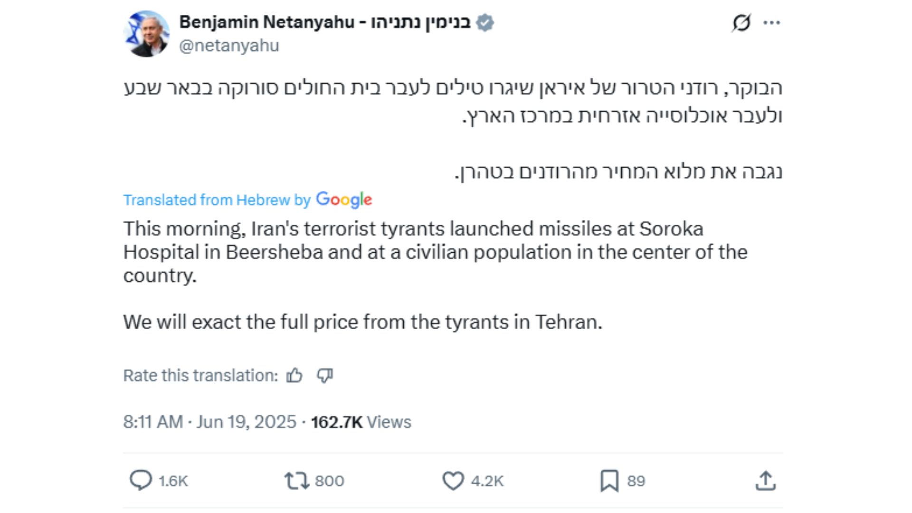
Task: Open the three-dot more options menu
Action: 771,23
